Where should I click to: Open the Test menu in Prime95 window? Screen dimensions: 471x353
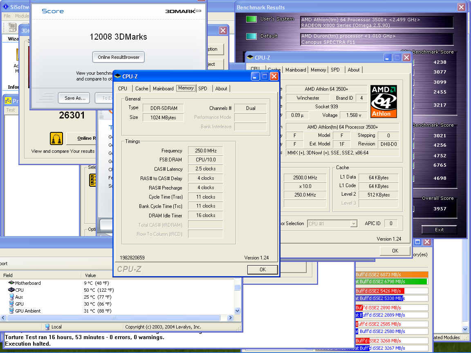pos(11,110)
